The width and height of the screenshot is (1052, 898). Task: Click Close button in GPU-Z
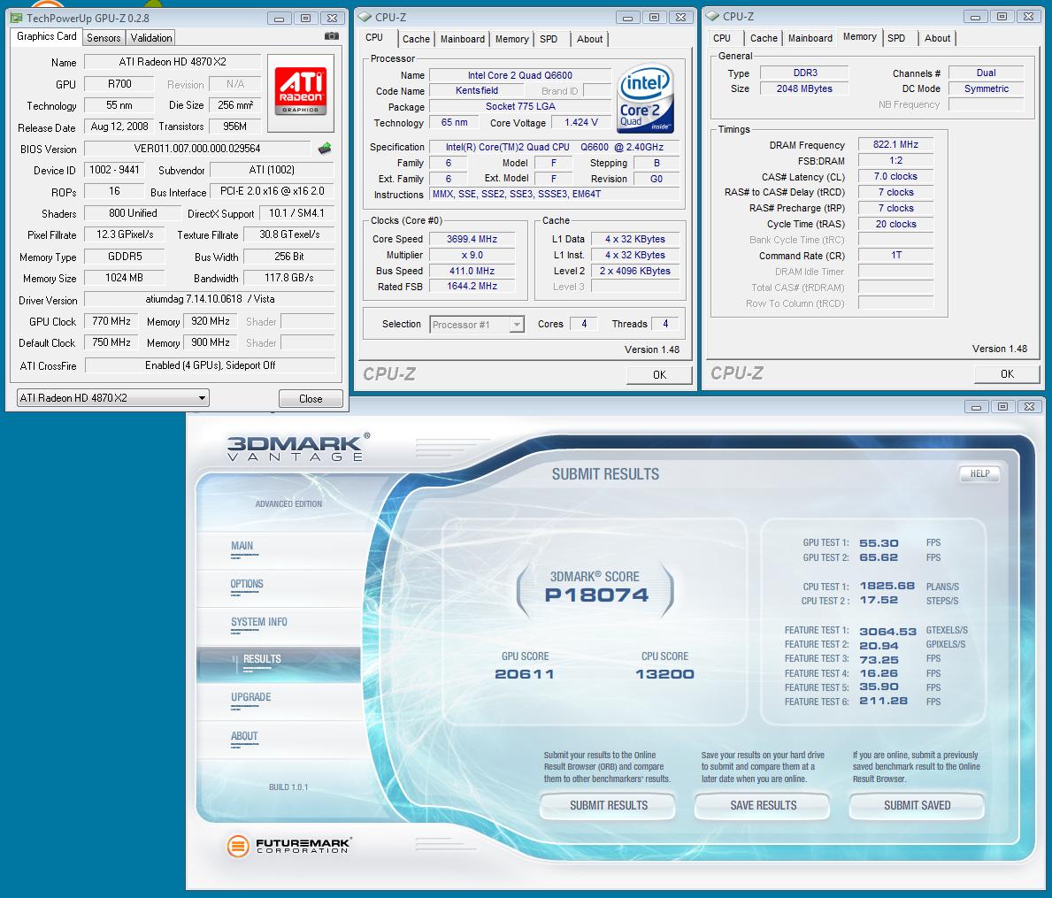tap(311, 398)
